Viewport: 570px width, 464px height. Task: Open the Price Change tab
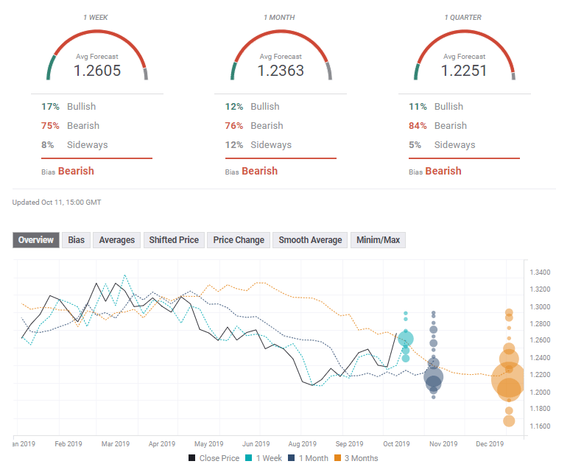239,240
